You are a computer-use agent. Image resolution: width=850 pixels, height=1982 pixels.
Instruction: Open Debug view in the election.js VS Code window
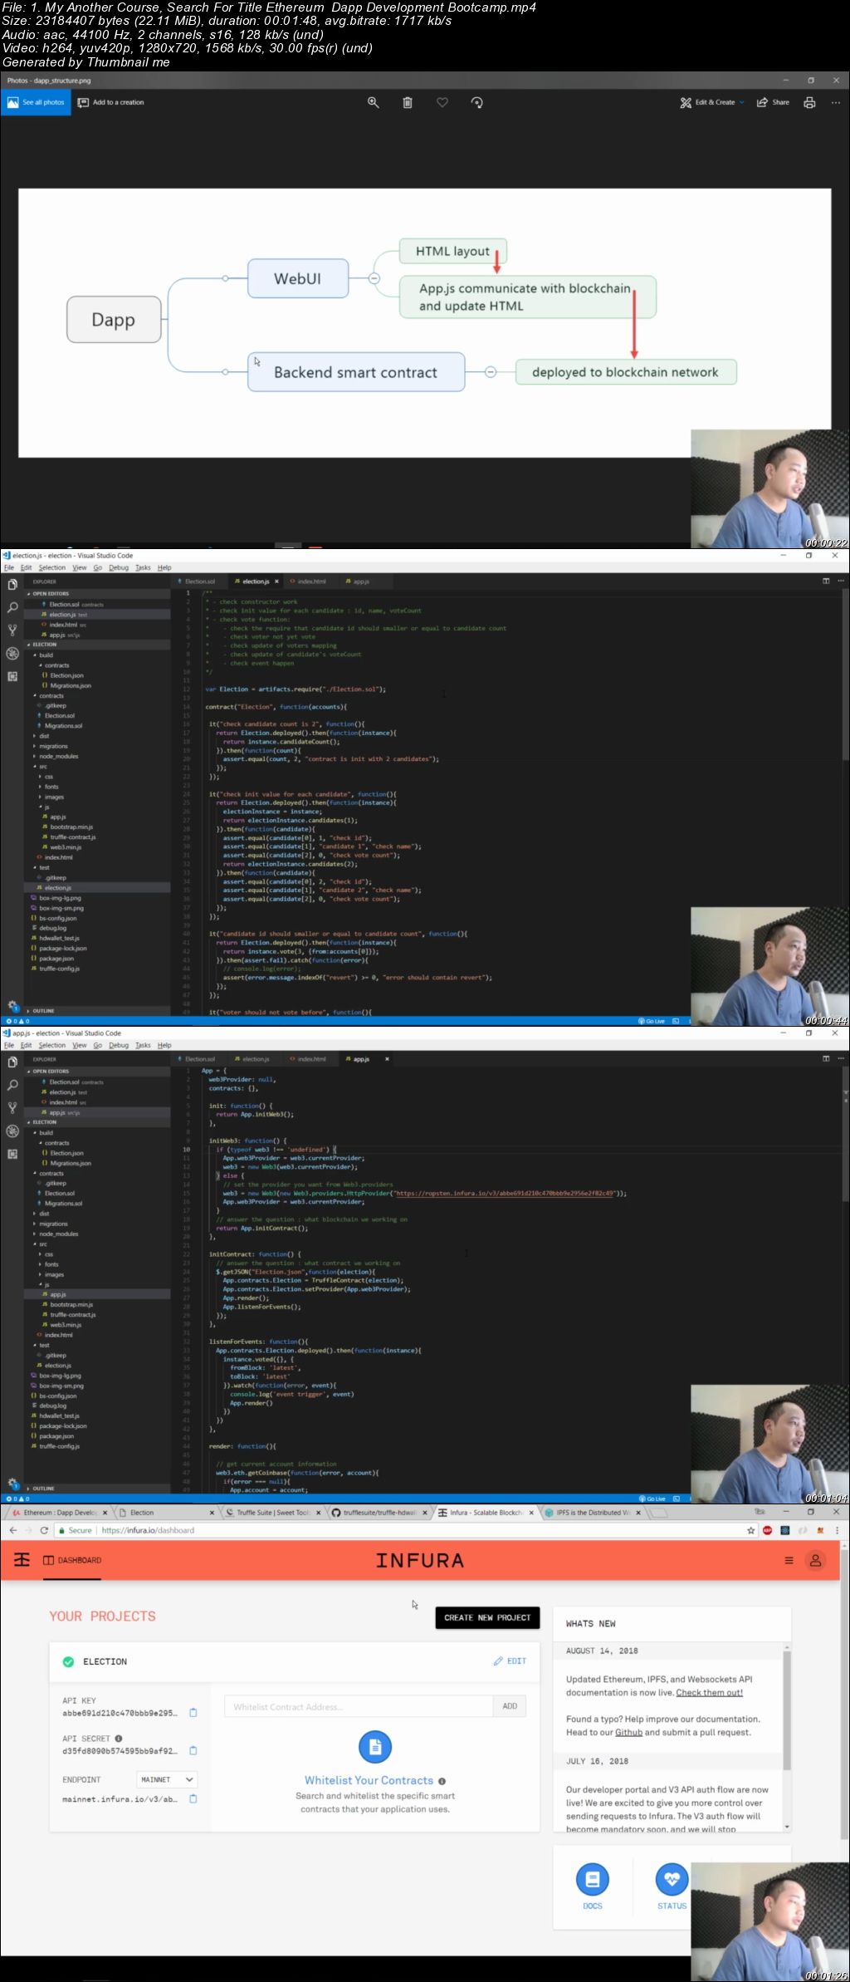12,654
